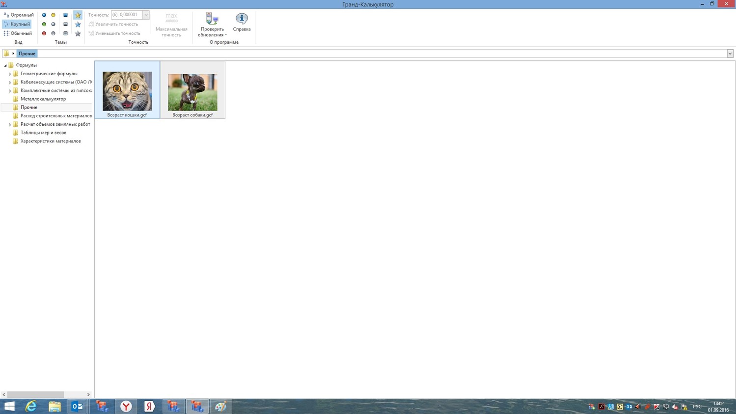Expand Геометрические формулы node
Screen dimensions: 736x414
(x=10, y=74)
